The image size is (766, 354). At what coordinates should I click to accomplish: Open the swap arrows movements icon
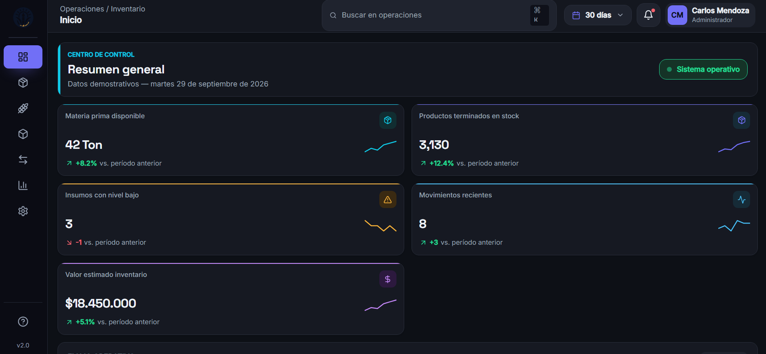click(23, 160)
